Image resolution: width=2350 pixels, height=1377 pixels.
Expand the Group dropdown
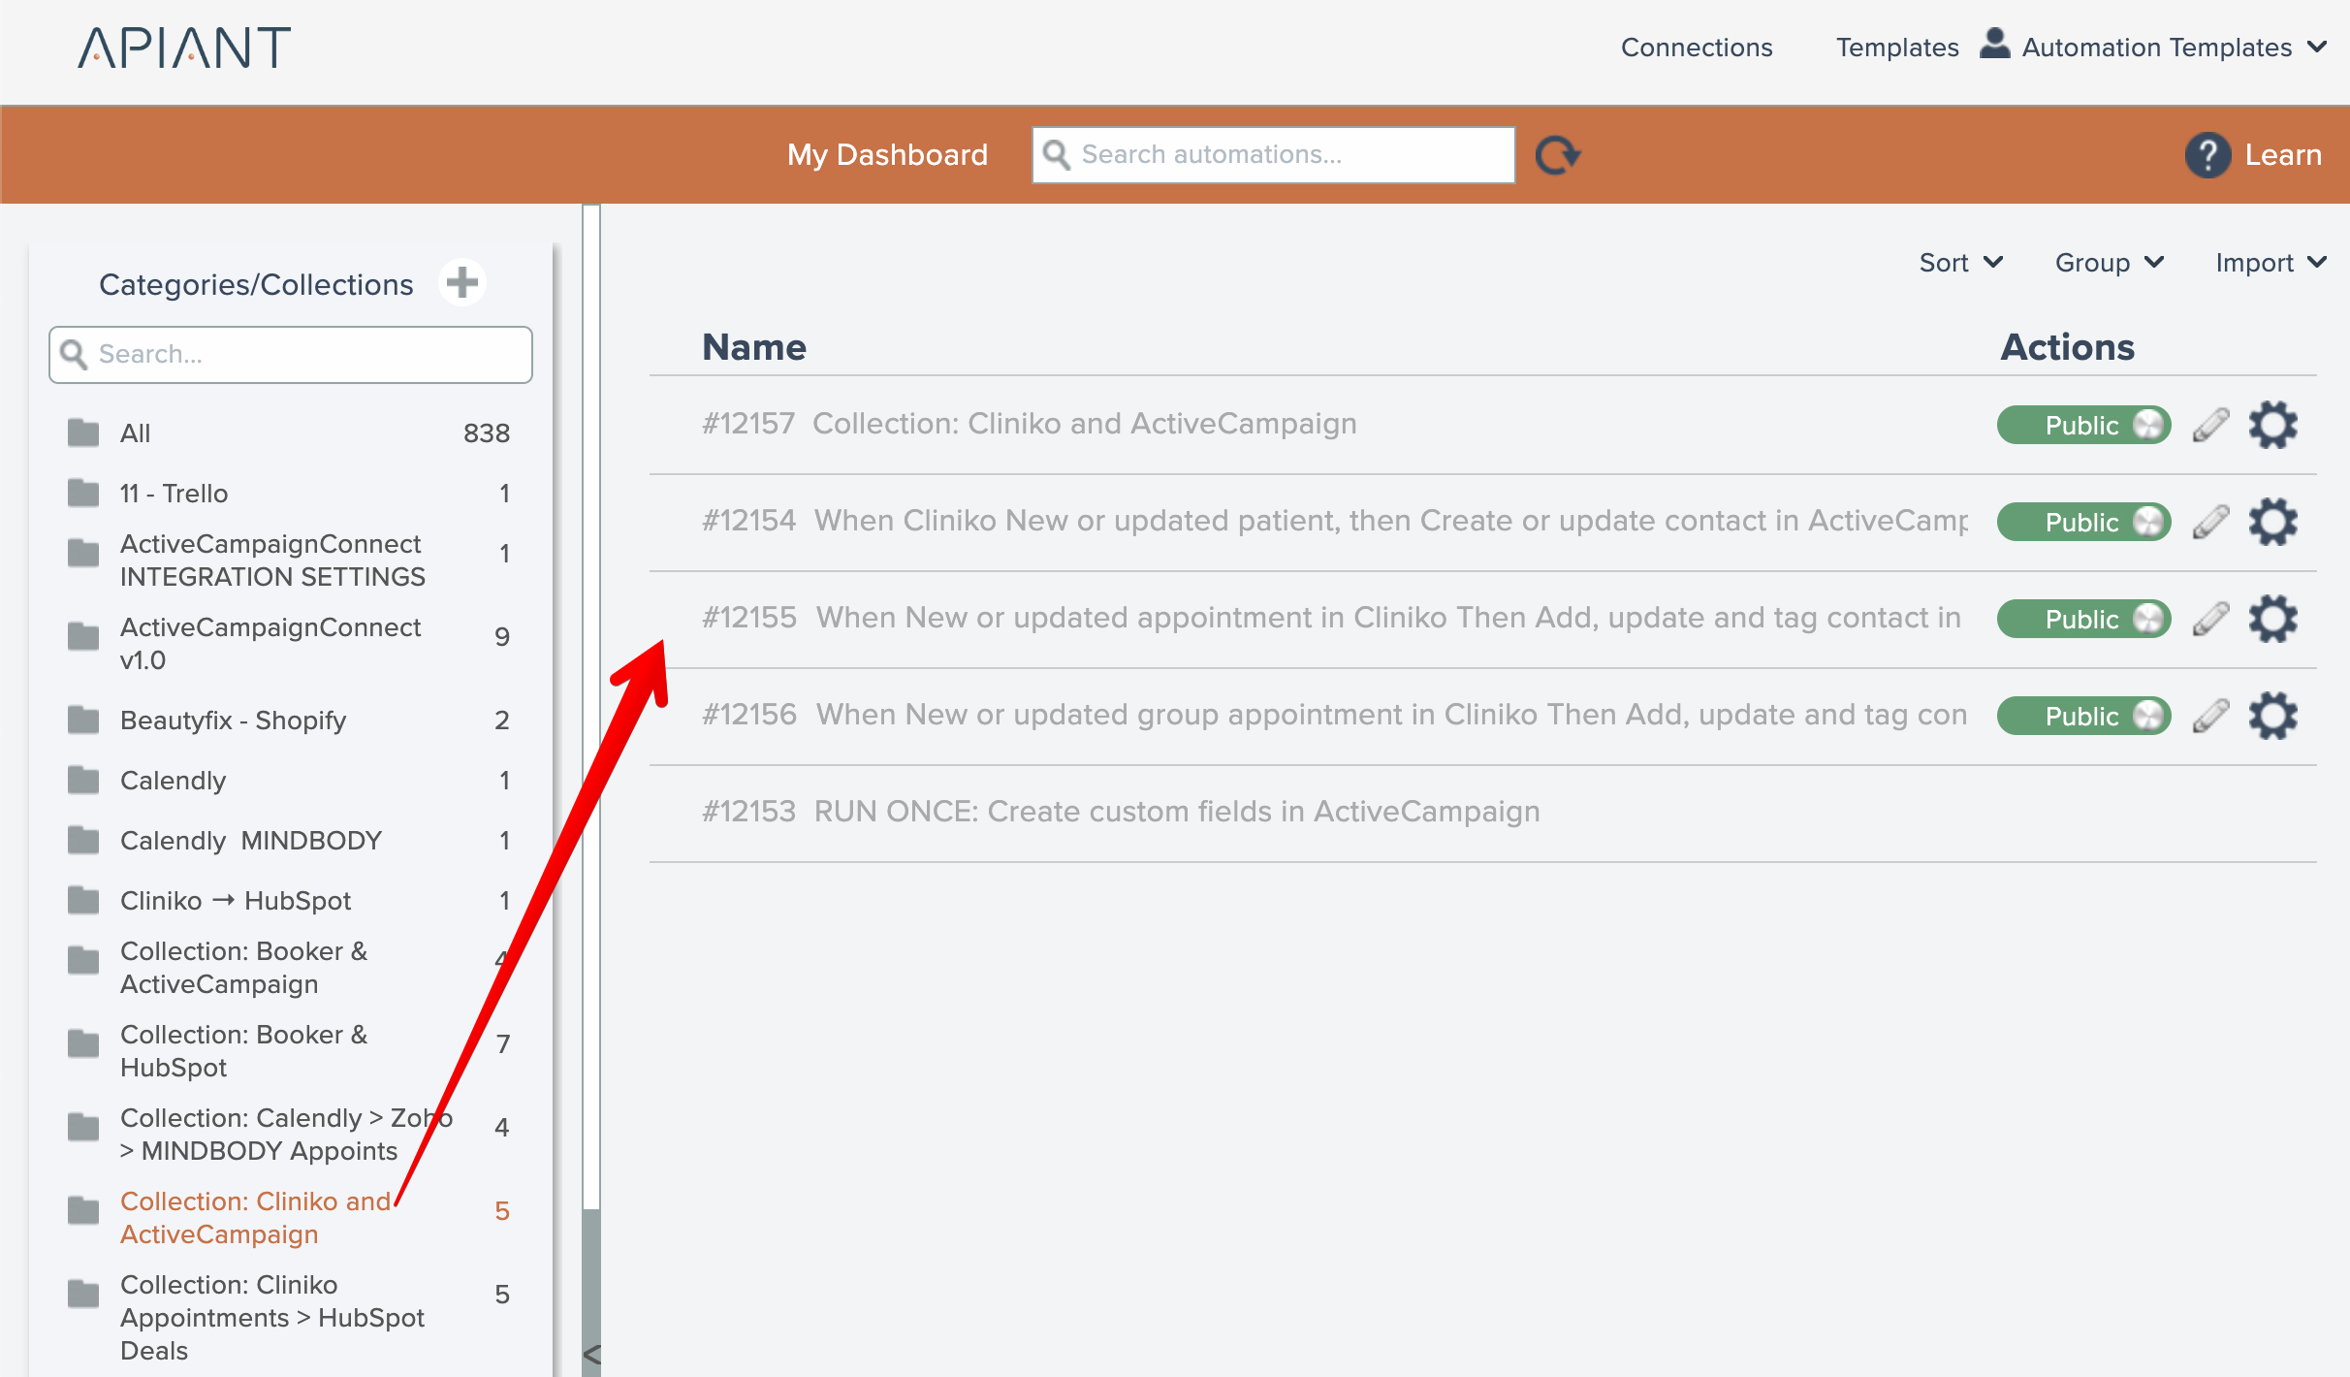(2109, 263)
